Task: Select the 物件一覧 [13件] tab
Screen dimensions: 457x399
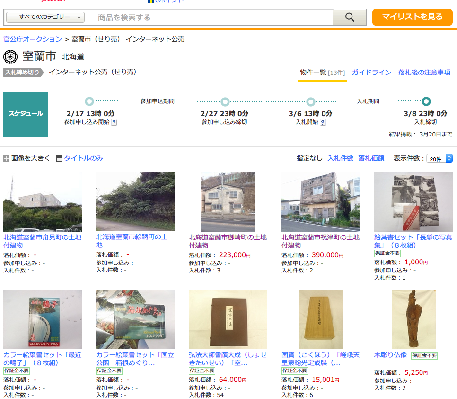Action: pyautogui.click(x=322, y=73)
